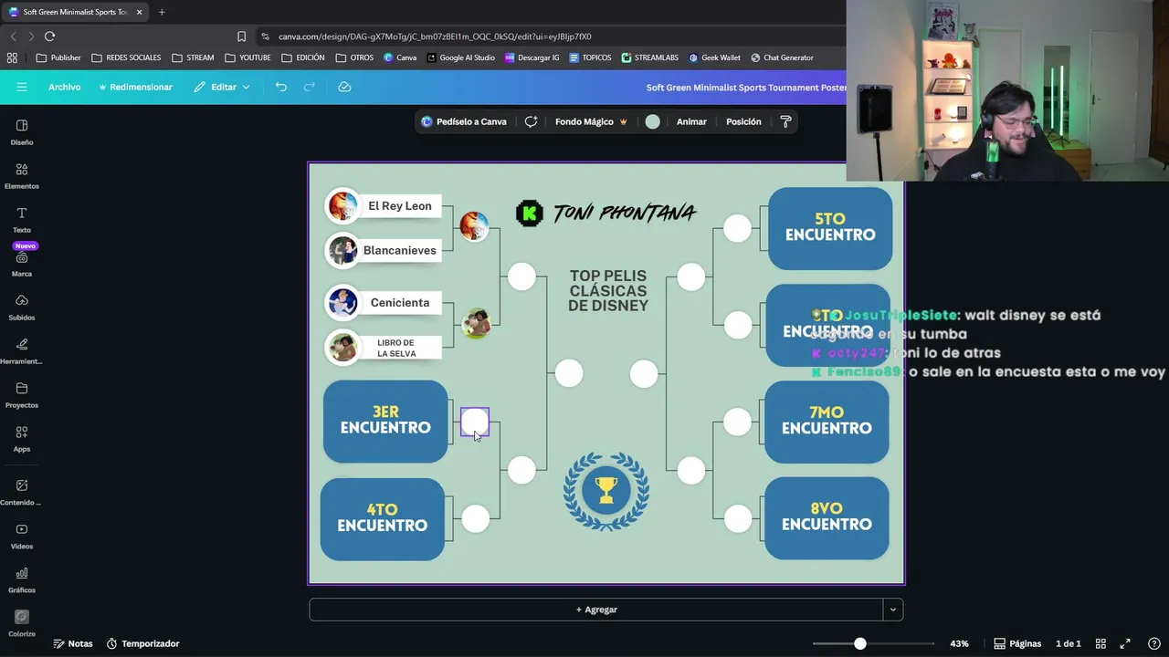Viewport: 1169px width, 657px height.
Task: Open the Editar mode dropdown
Action: pos(222,87)
